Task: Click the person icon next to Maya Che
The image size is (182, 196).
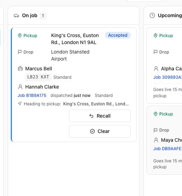Action: pyautogui.click(x=156, y=140)
